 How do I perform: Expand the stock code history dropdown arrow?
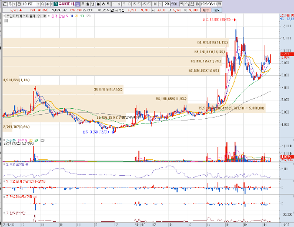click(38, 4)
